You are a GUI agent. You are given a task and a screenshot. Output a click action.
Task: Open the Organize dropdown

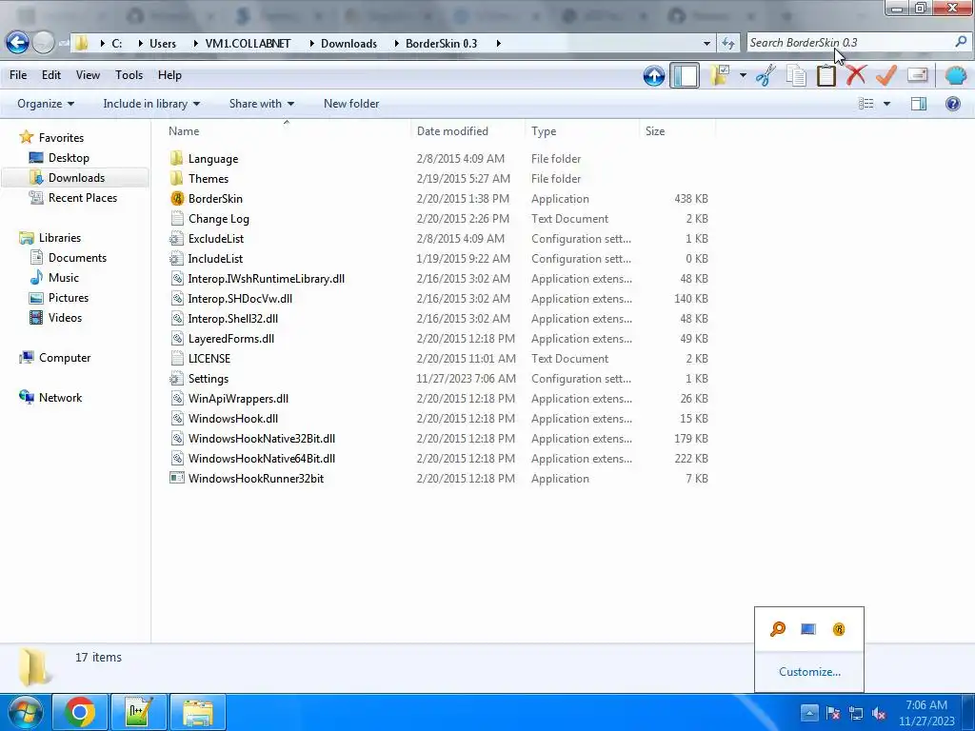click(x=46, y=104)
